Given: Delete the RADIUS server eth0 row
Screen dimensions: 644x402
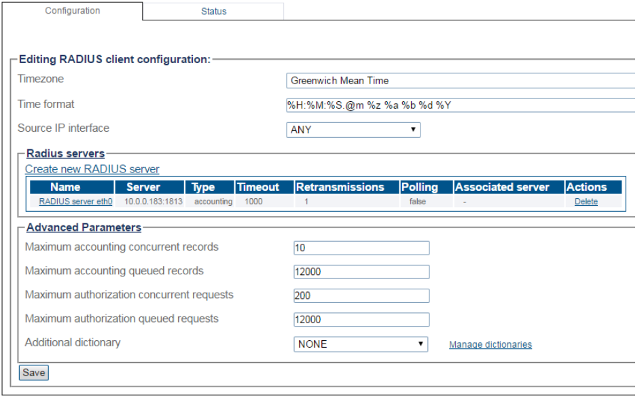Looking at the screenshot, I should tap(586, 202).
